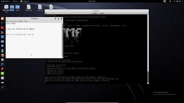Click the terminal line HTTP server online
The height and width of the screenshot is (103, 184).
(x=55, y=70)
